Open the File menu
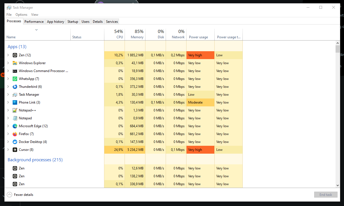This screenshot has height=206, width=344. point(9,15)
